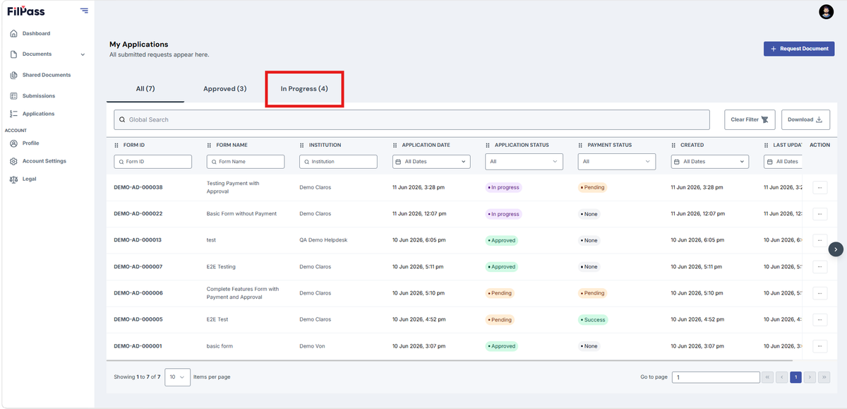Viewport: 847px width, 409px height.
Task: Open action menu for DEMO-AD-000038
Action: click(x=819, y=187)
